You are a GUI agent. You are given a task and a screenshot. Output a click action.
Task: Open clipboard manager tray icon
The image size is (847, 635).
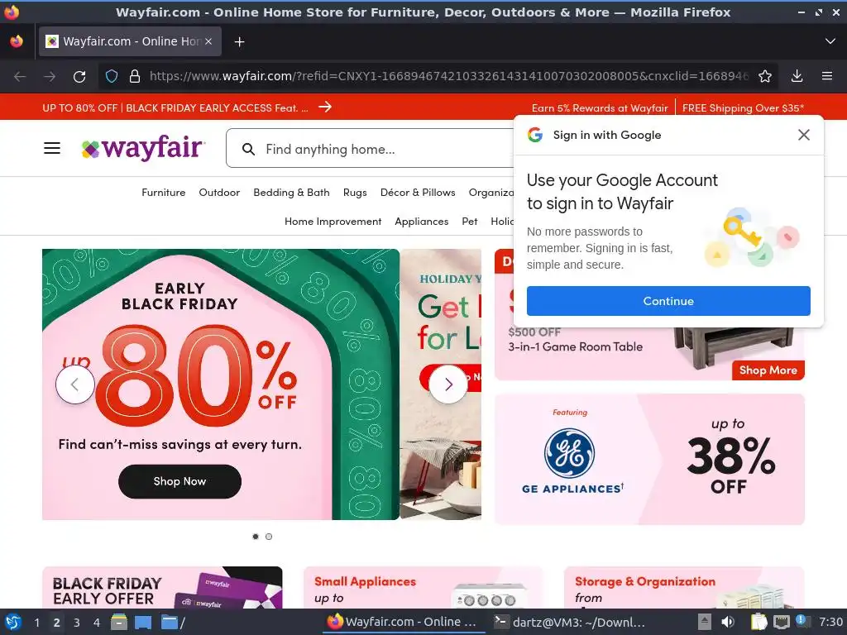(x=759, y=622)
